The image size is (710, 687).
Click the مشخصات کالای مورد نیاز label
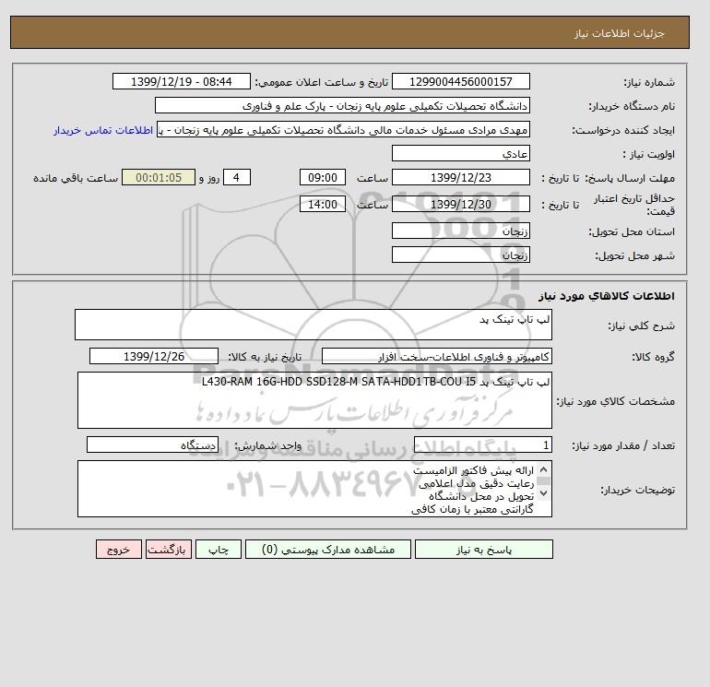pyautogui.click(x=615, y=401)
